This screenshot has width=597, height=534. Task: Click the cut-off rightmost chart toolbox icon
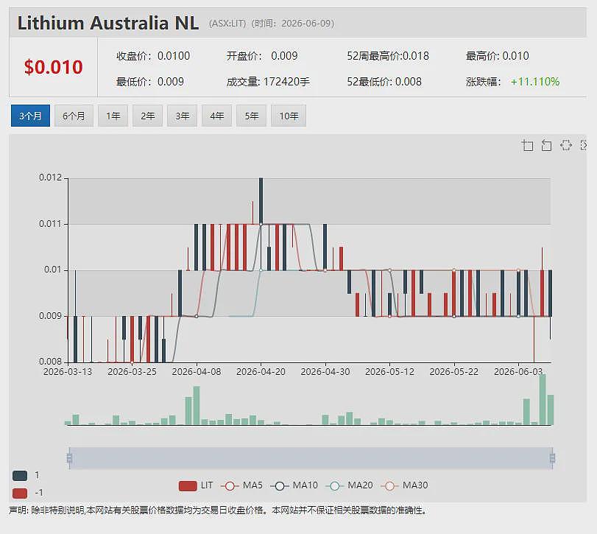(x=583, y=145)
